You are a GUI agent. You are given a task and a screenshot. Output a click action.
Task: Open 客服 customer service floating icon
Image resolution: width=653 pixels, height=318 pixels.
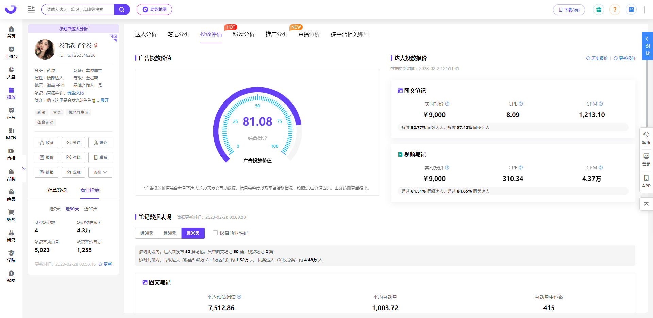(x=646, y=138)
